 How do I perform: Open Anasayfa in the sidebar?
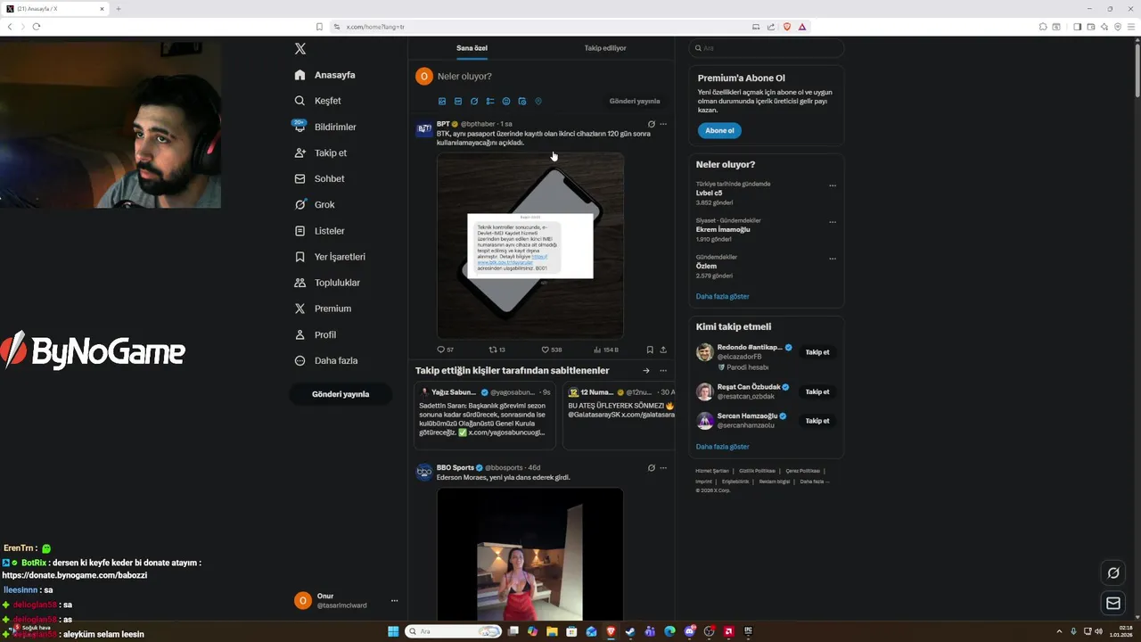click(x=325, y=75)
